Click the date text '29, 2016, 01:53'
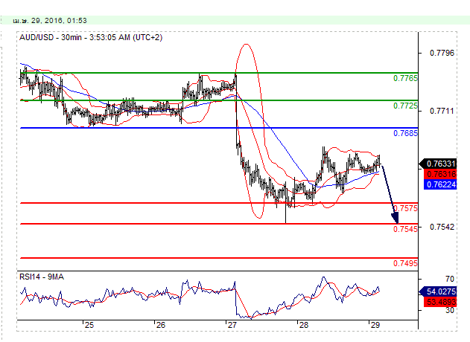The height and width of the screenshot is (342, 470). coord(59,21)
